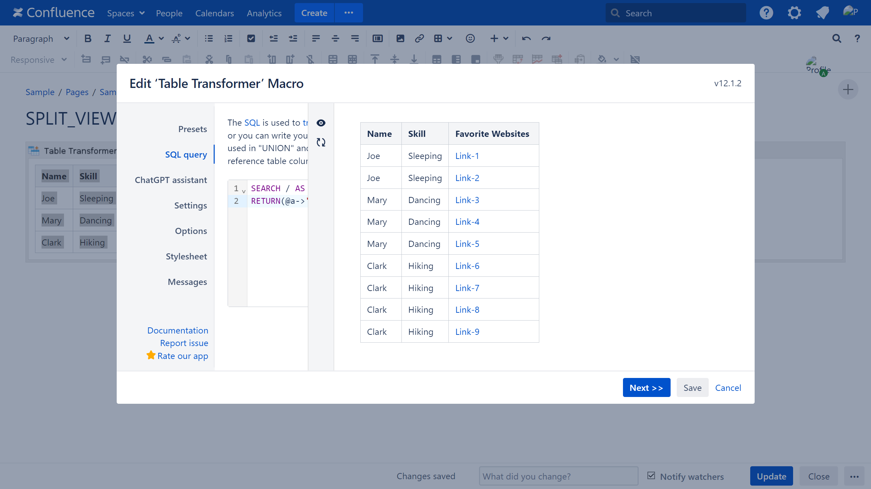
Task: Click the refresh preview arrows icon
Action: [321, 142]
